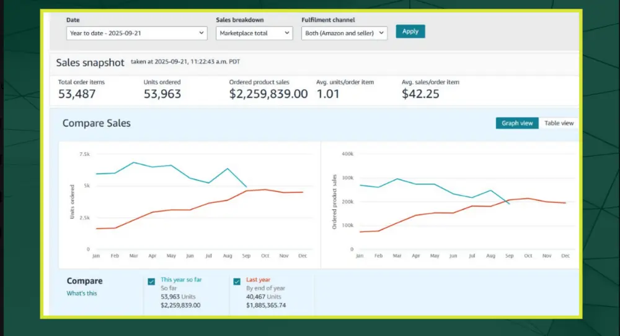
Task: Switch to Table view
Action: pos(559,123)
